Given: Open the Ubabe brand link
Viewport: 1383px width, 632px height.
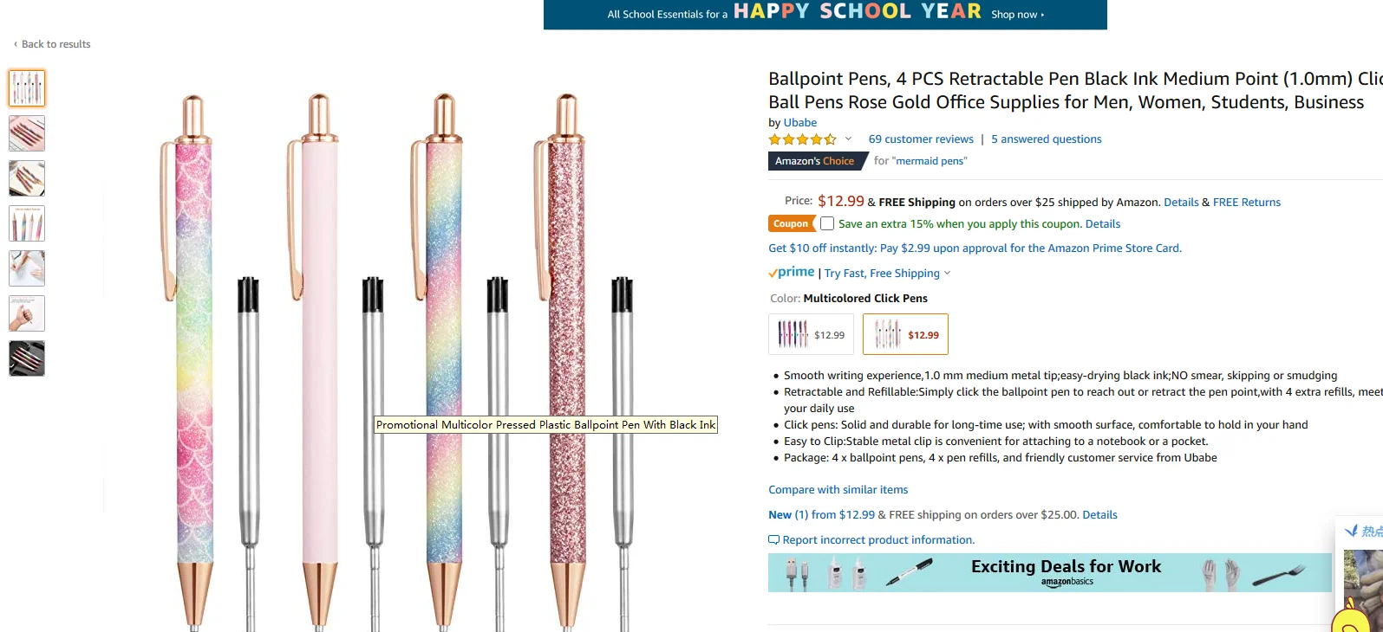Looking at the screenshot, I should click(799, 123).
